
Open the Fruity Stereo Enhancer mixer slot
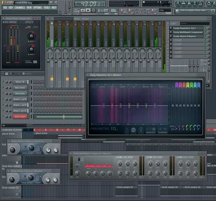(188, 36)
